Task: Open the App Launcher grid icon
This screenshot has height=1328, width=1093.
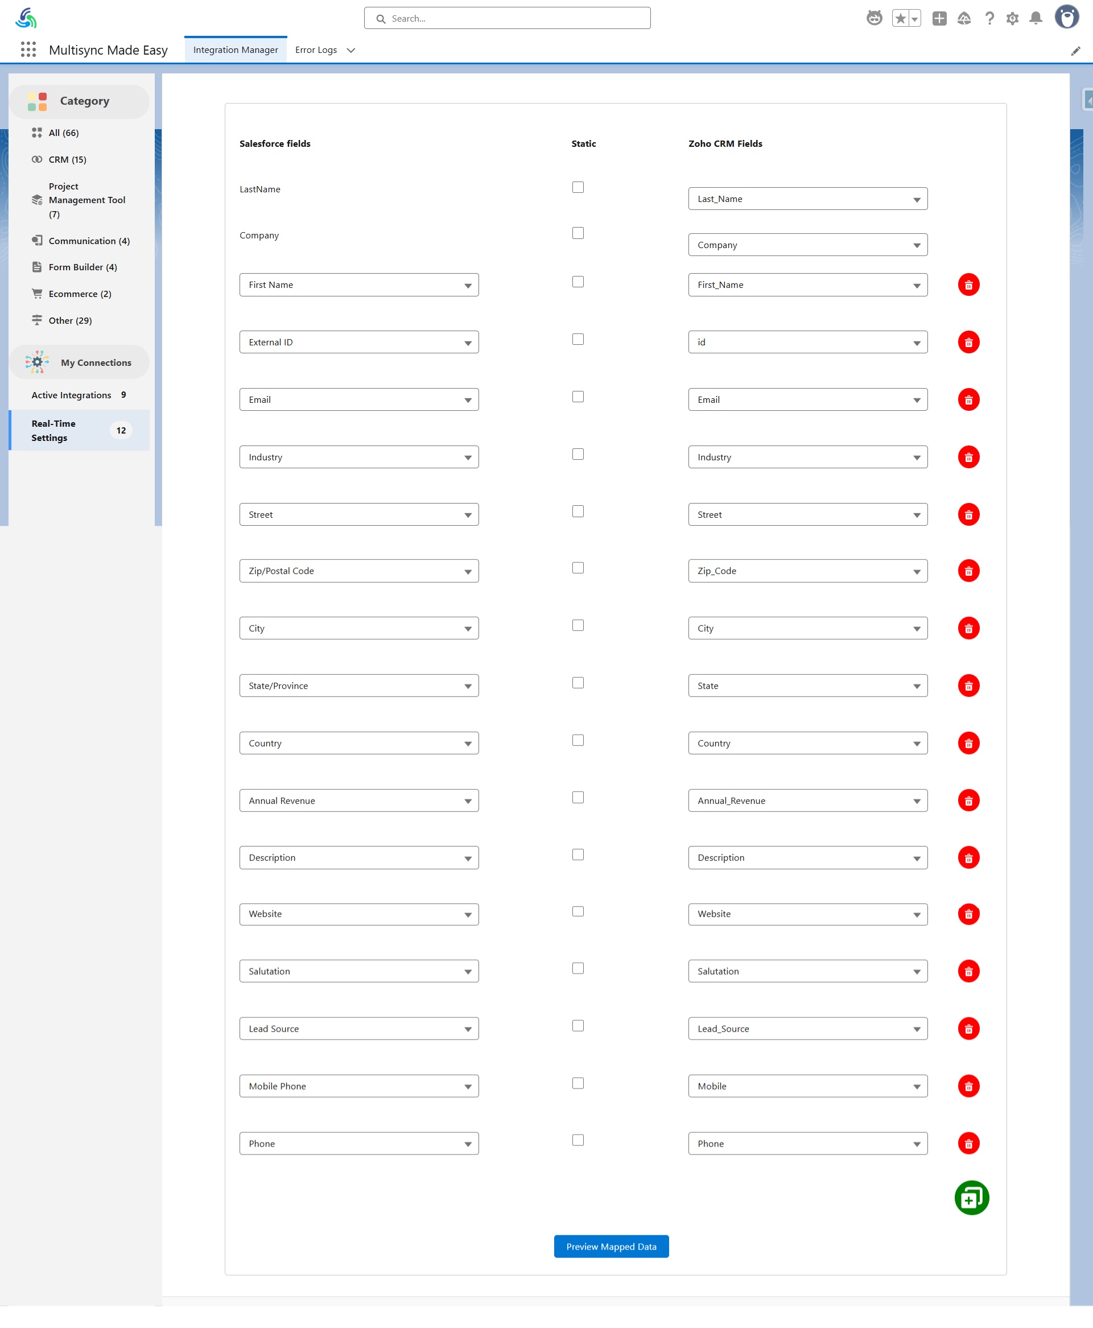Action: [x=28, y=50]
